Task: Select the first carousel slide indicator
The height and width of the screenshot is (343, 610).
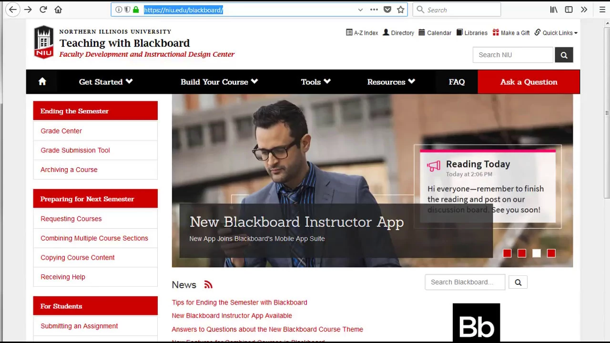Action: tap(507, 253)
